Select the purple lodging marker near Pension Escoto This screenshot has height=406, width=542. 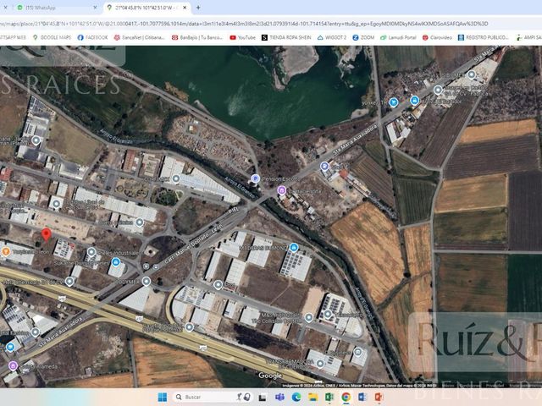pos(282,189)
